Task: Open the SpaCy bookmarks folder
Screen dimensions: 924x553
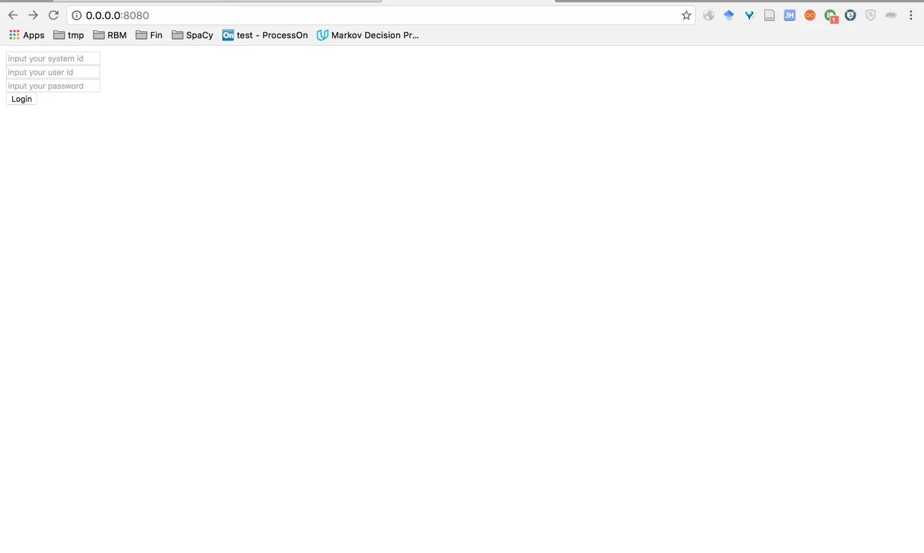Action: click(192, 35)
